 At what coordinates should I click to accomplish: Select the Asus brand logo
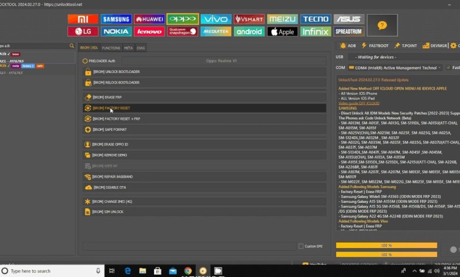[x=349, y=19]
